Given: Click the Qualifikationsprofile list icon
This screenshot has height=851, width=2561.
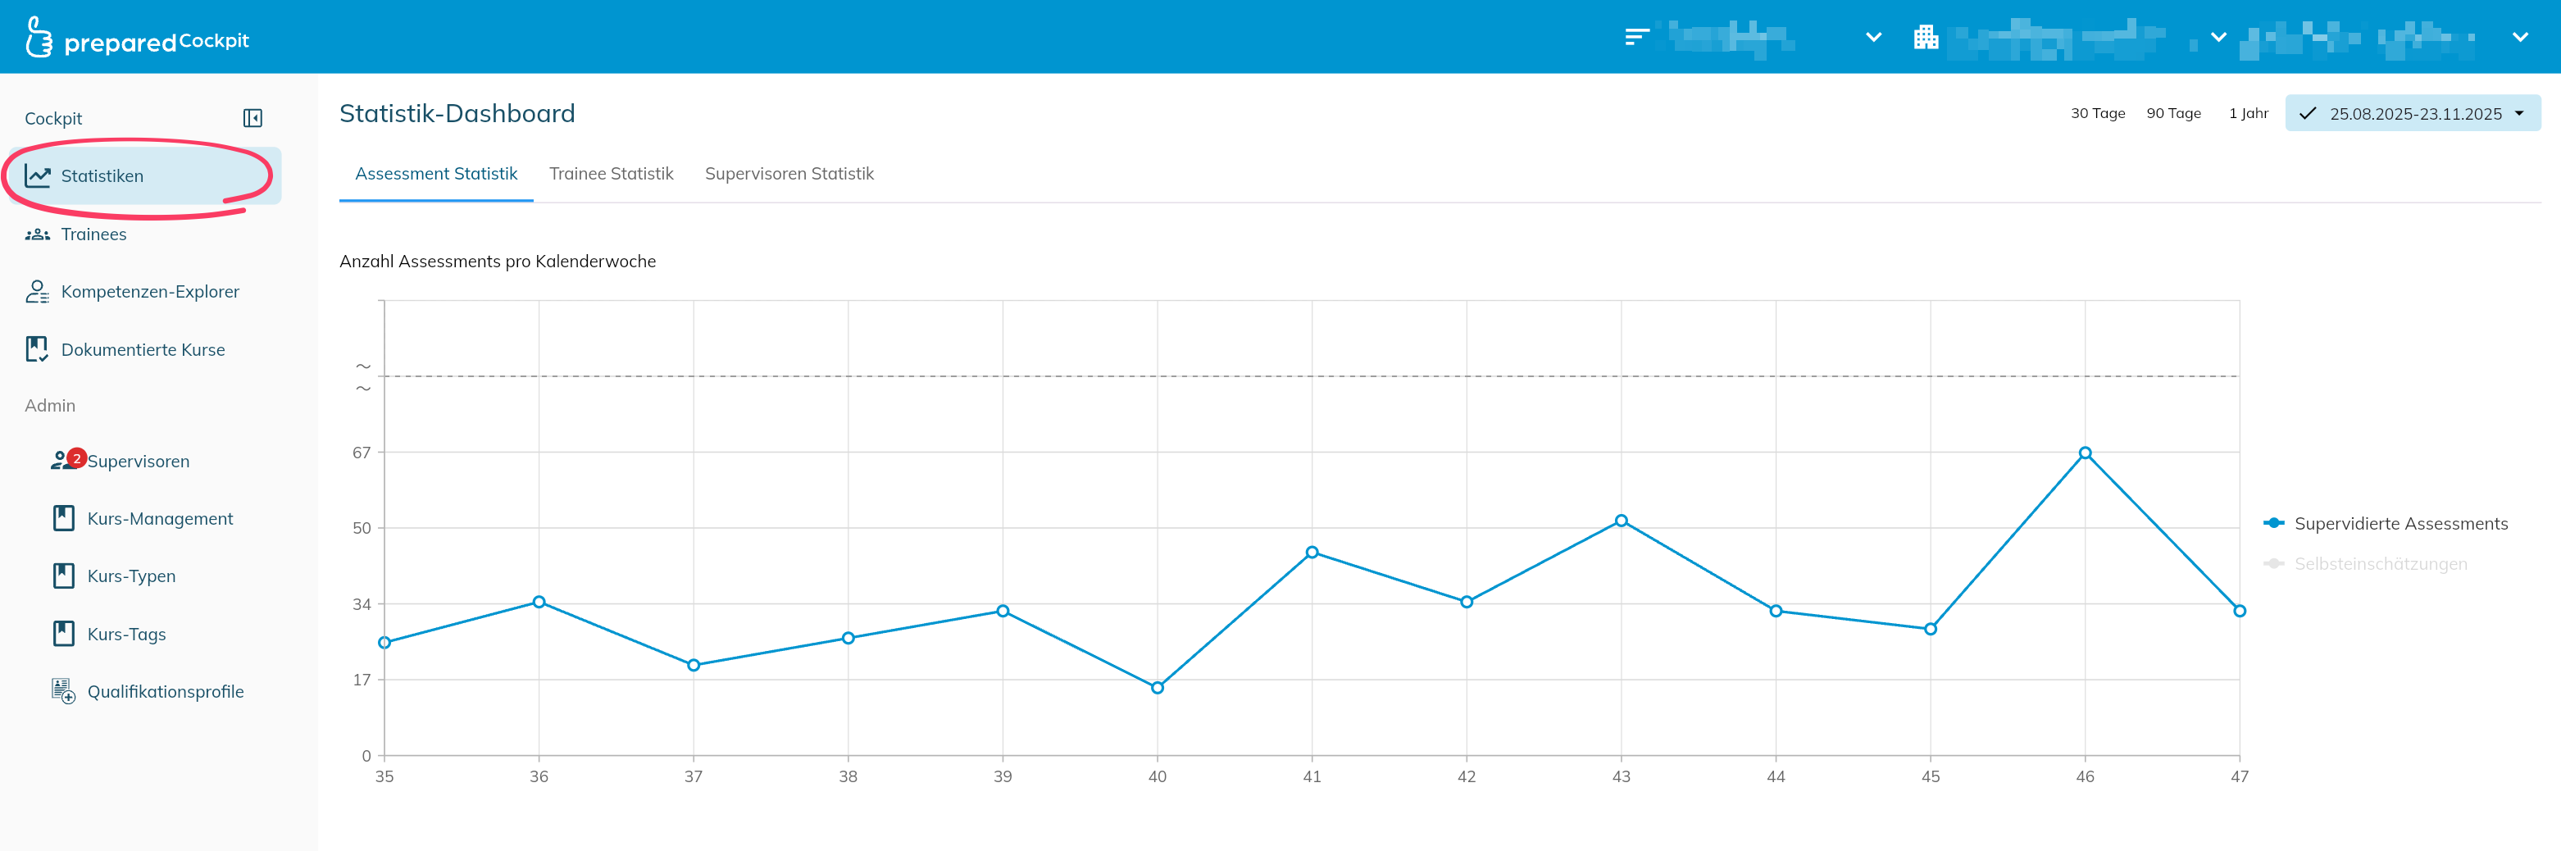Looking at the screenshot, I should click(x=64, y=691).
